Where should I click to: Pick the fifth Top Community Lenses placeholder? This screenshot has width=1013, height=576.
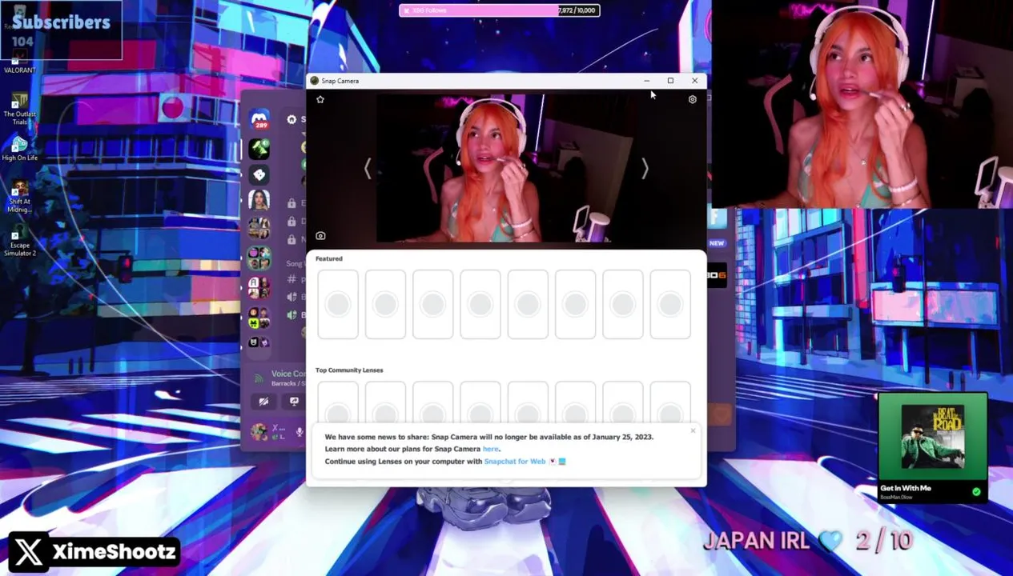pos(528,403)
